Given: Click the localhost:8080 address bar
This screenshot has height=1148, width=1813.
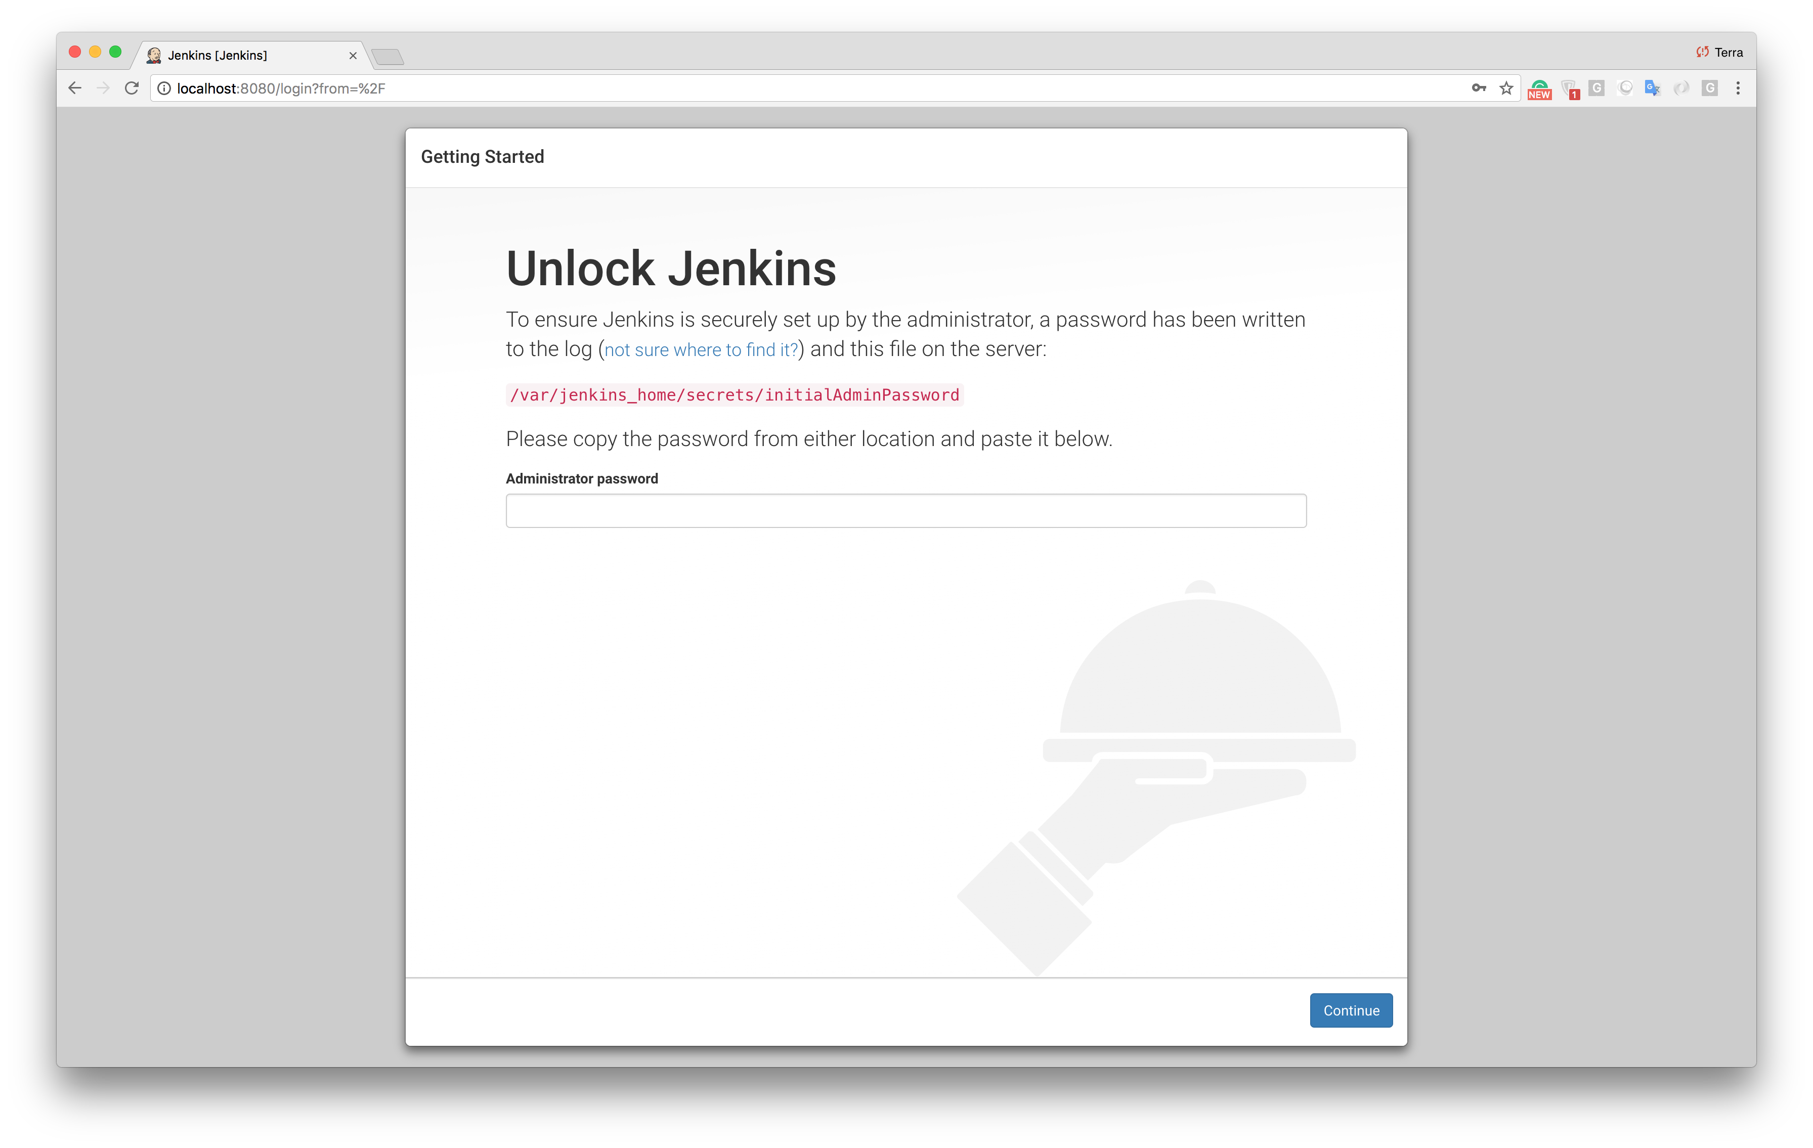Looking at the screenshot, I should pyautogui.click(x=753, y=88).
